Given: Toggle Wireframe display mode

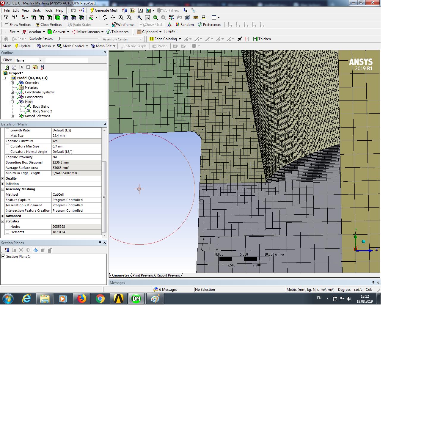Looking at the screenshot, I should click(123, 25).
